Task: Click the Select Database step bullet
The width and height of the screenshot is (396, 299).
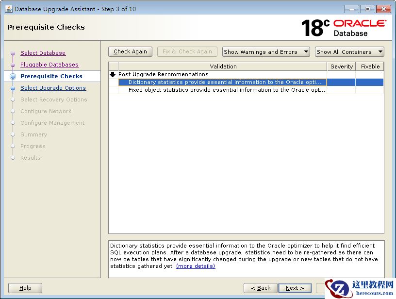Action: [x=13, y=53]
